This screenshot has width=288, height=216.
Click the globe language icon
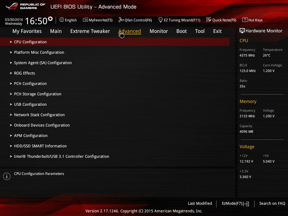click(62, 20)
